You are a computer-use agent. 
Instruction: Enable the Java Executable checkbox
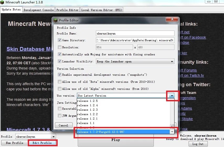59,109
